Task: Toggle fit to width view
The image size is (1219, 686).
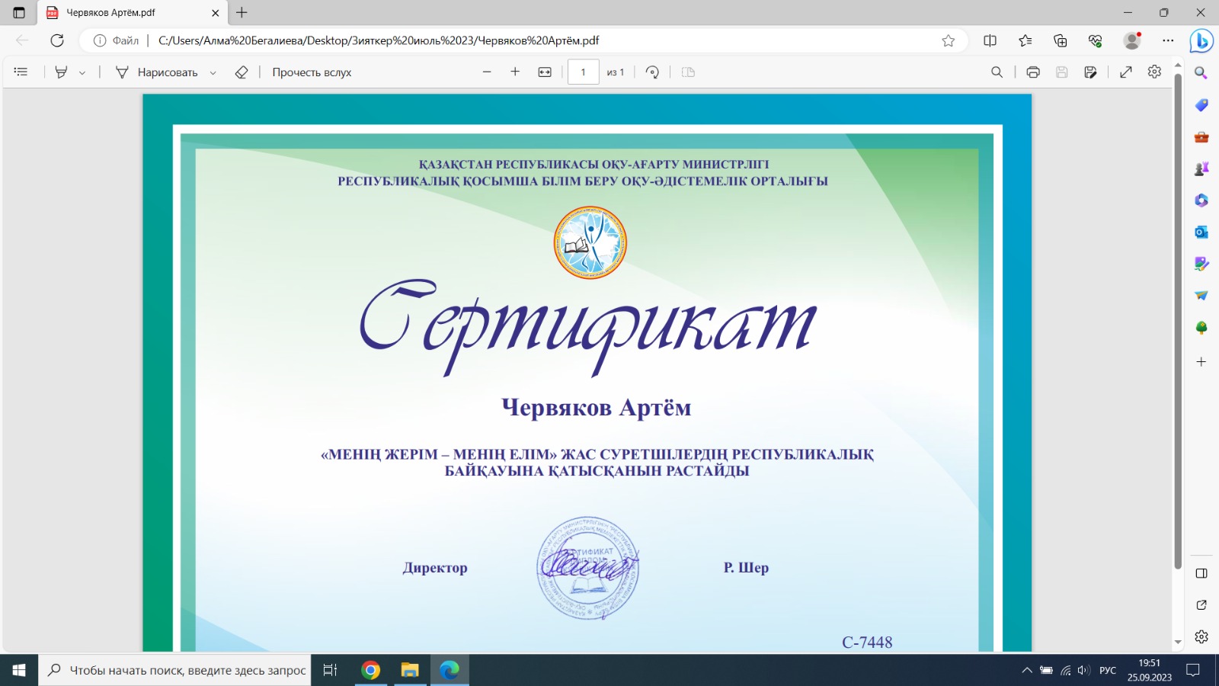Action: 545,72
